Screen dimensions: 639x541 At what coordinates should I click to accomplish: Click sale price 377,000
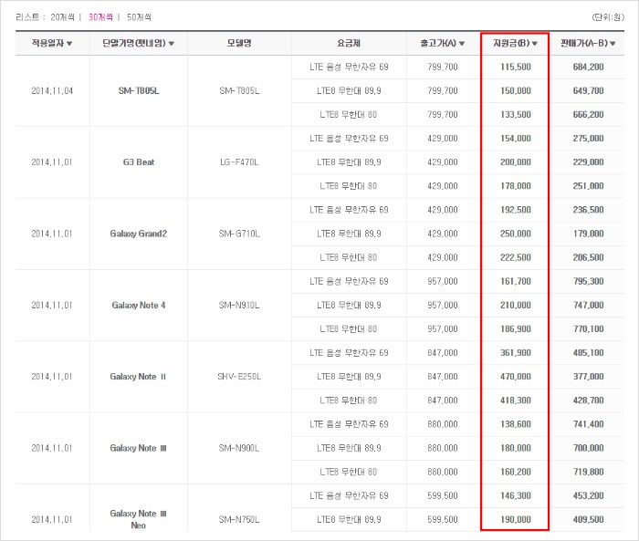pos(588,377)
